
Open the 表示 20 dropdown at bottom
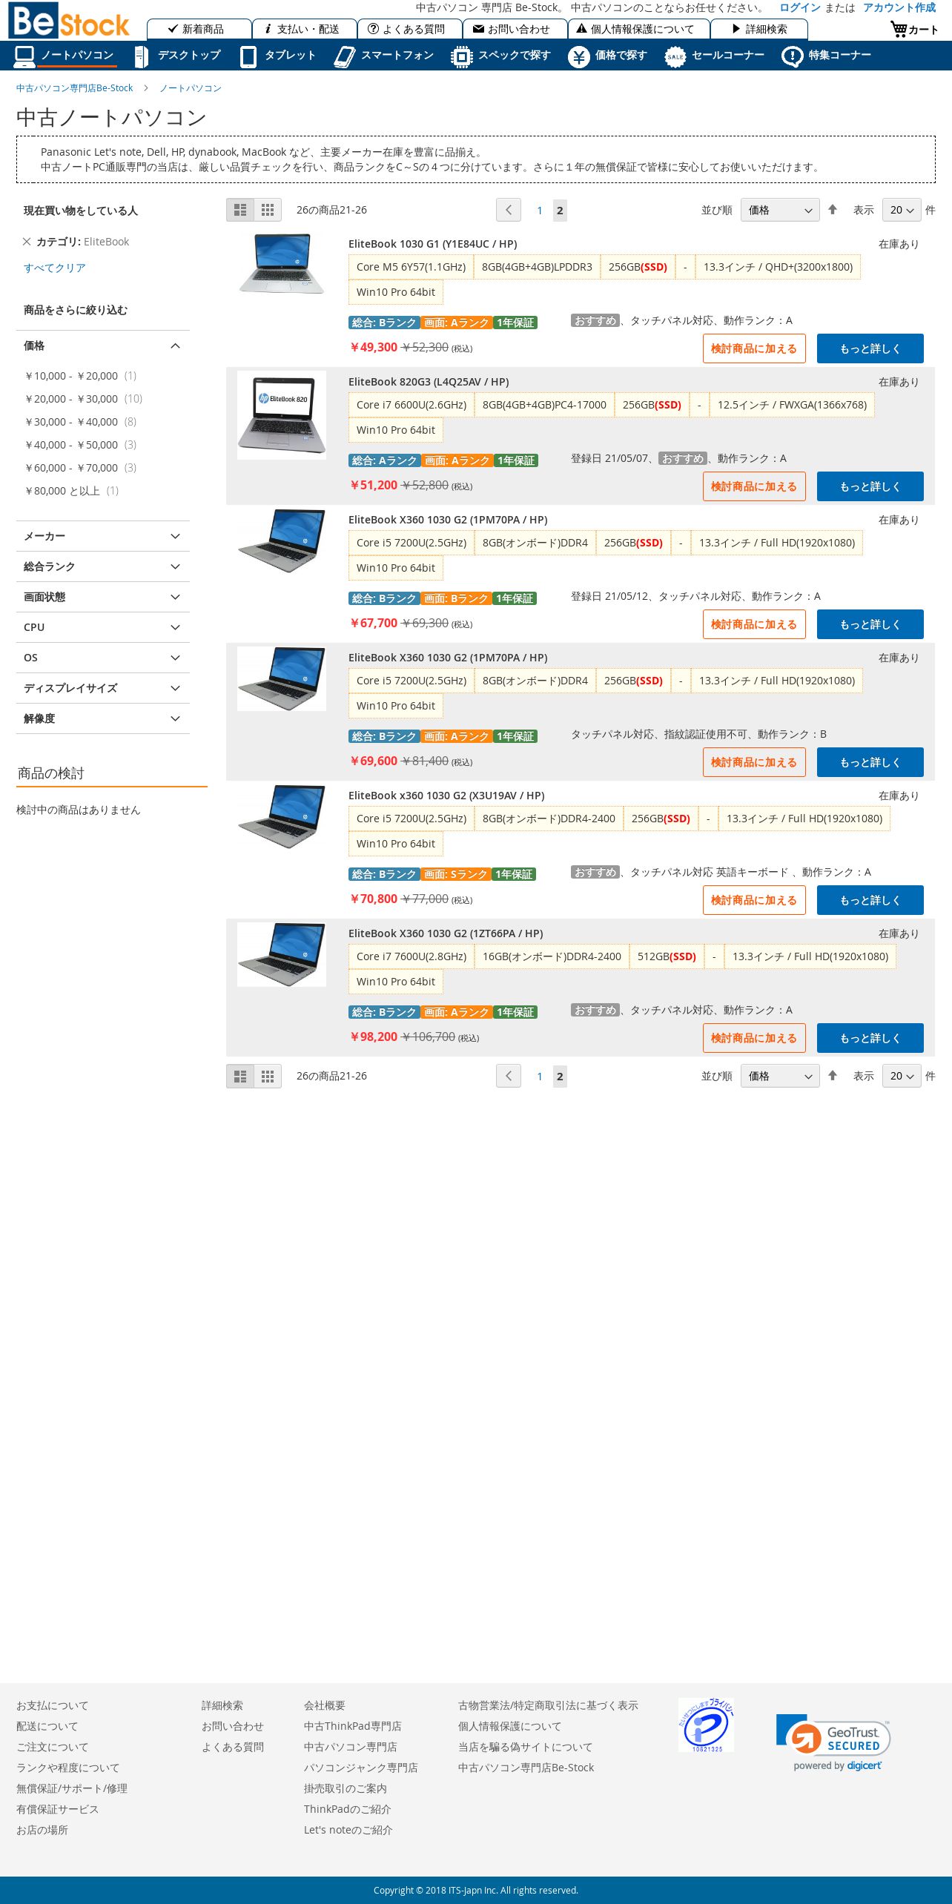pos(902,1076)
